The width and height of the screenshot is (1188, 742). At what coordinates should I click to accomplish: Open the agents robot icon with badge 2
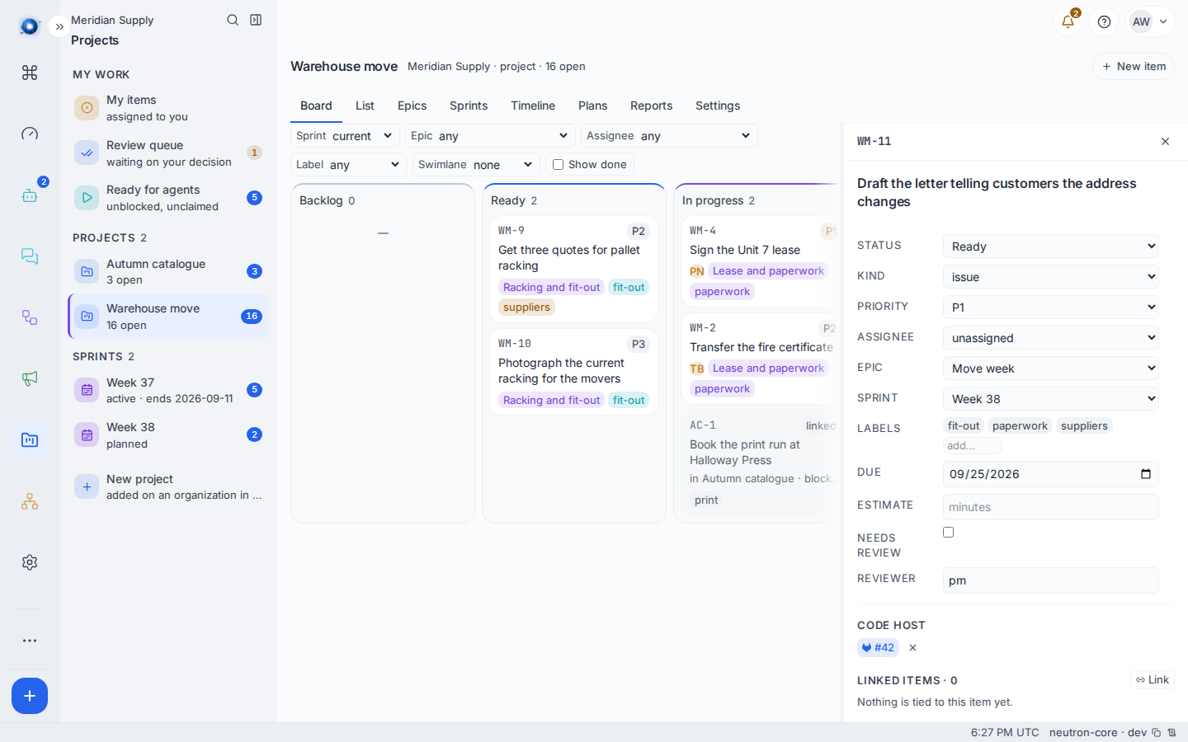tap(30, 195)
